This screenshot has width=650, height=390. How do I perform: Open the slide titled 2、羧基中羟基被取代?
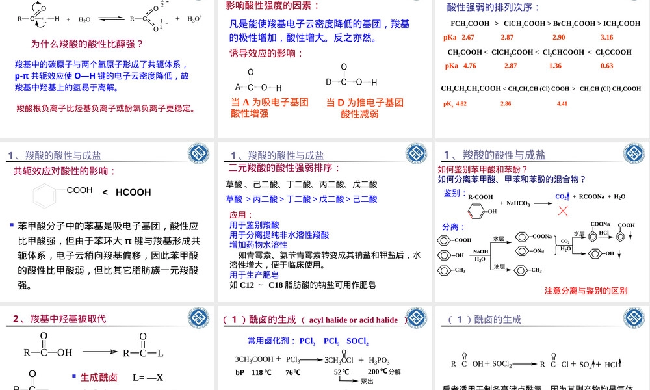(107, 348)
